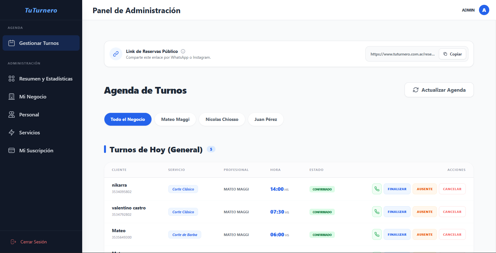
Task: Click the Cerrar Sesión logout icon
Action: click(x=13, y=241)
